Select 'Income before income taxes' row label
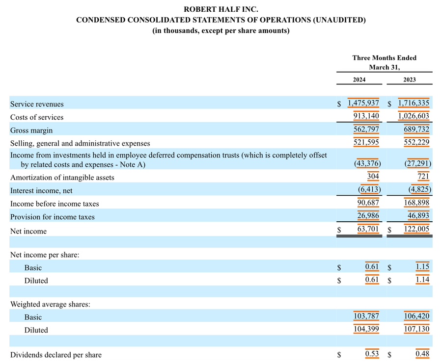 [55, 204]
